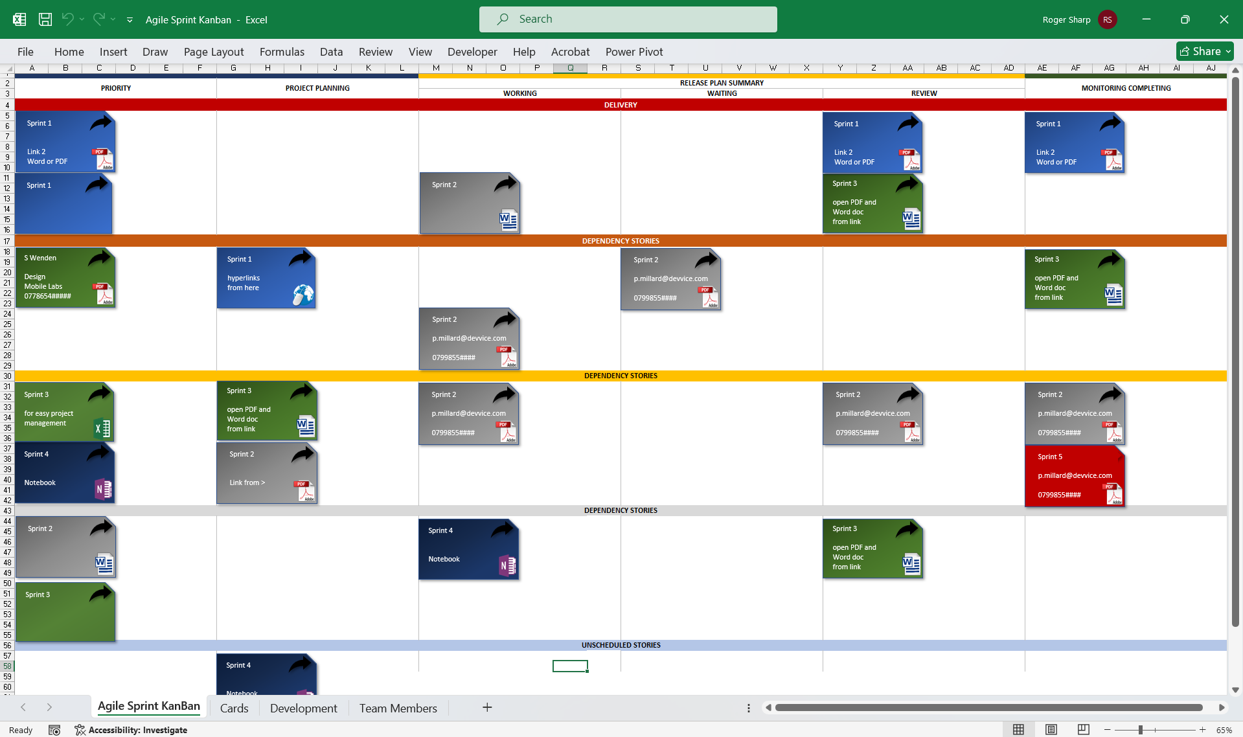Select row 58 header

click(7, 666)
